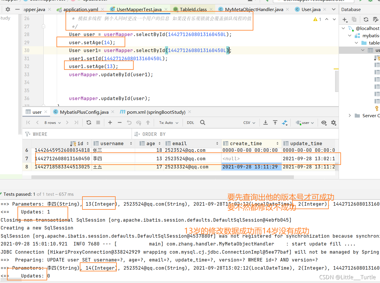The width and height of the screenshot is (380, 283).
Task: Import data upload icon in toolbar
Action: tap(275, 122)
